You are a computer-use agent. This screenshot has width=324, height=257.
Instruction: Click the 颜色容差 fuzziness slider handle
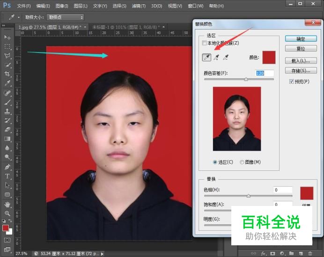click(x=246, y=80)
